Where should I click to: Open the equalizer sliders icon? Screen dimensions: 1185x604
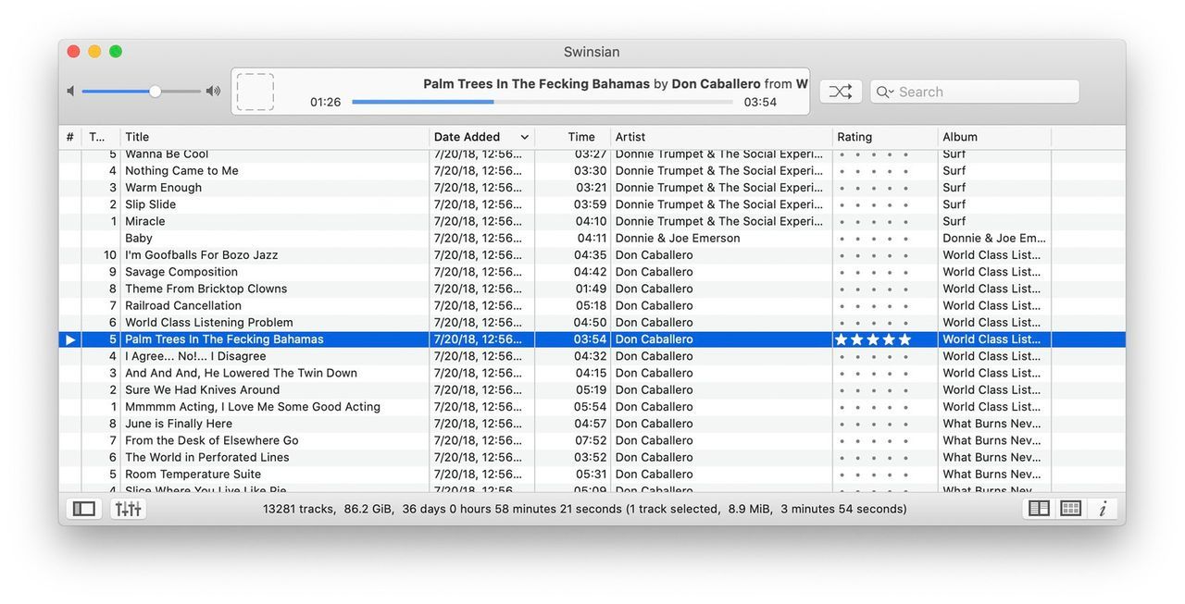click(128, 509)
